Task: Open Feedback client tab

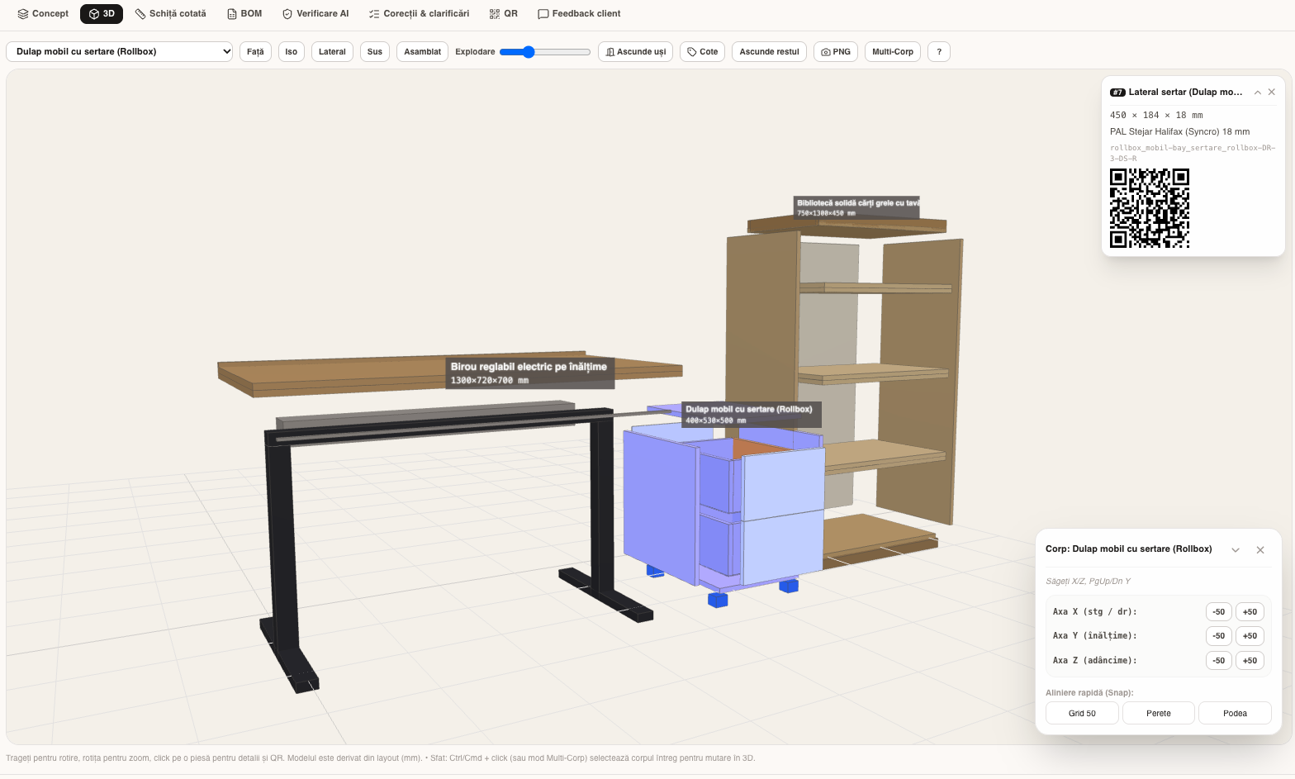Action: (579, 14)
